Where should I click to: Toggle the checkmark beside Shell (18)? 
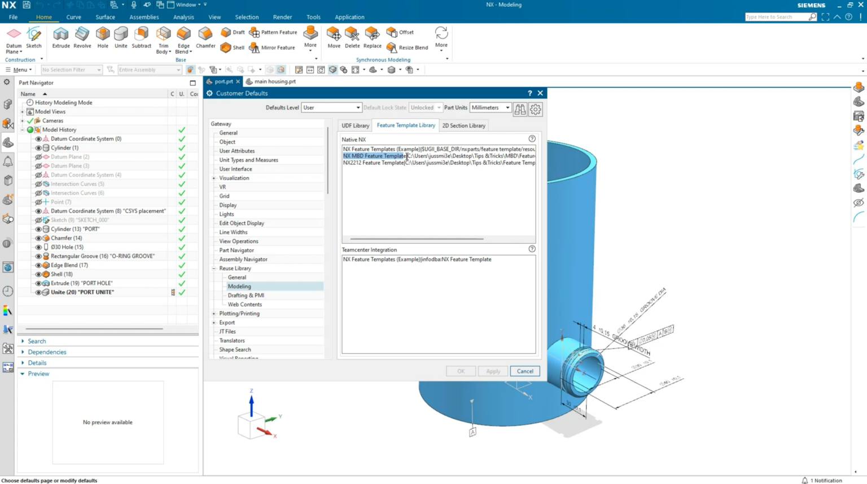click(x=182, y=274)
